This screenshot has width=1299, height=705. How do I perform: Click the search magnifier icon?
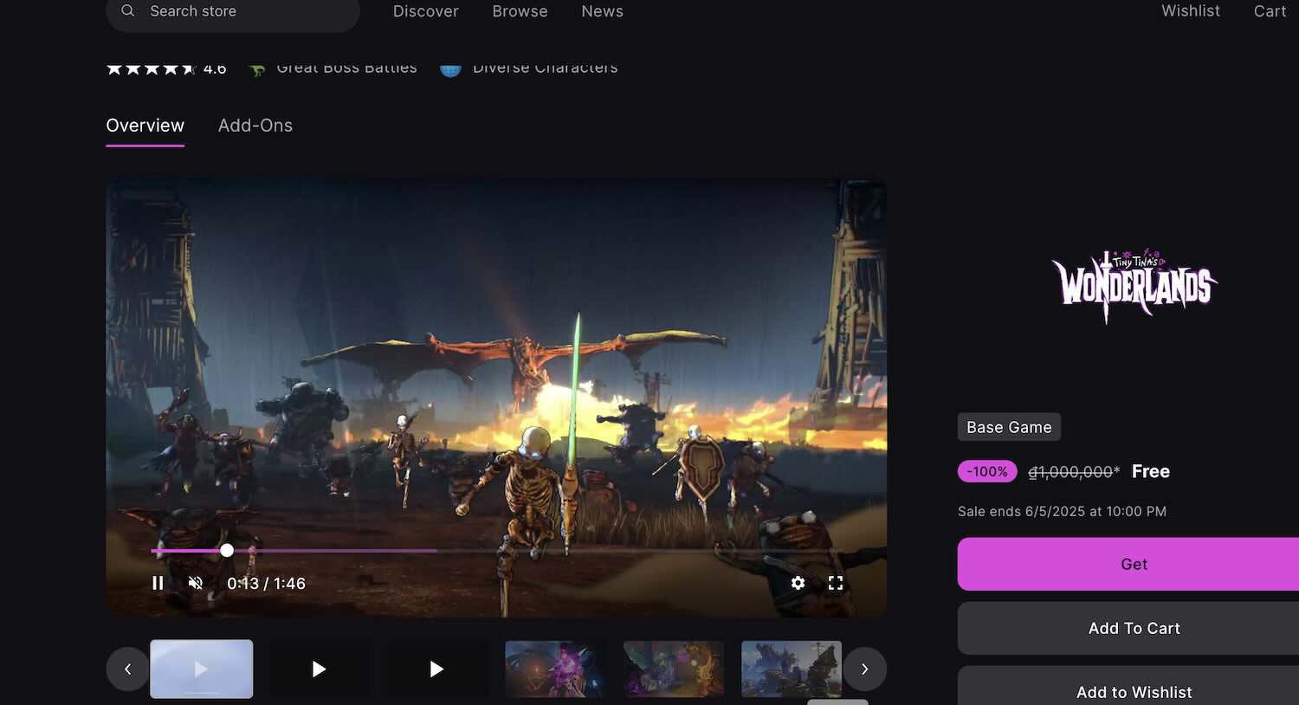(128, 11)
